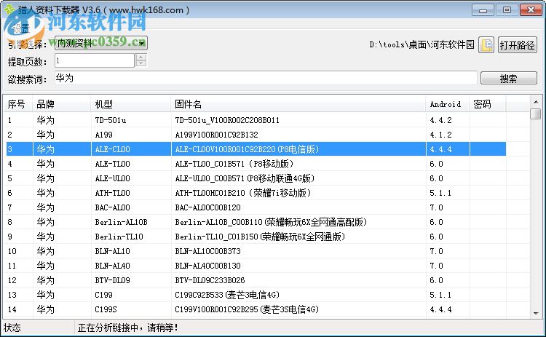The width and height of the screenshot is (546, 337).
Task: Click the folder browse icon beside the path
Action: [x=486, y=44]
